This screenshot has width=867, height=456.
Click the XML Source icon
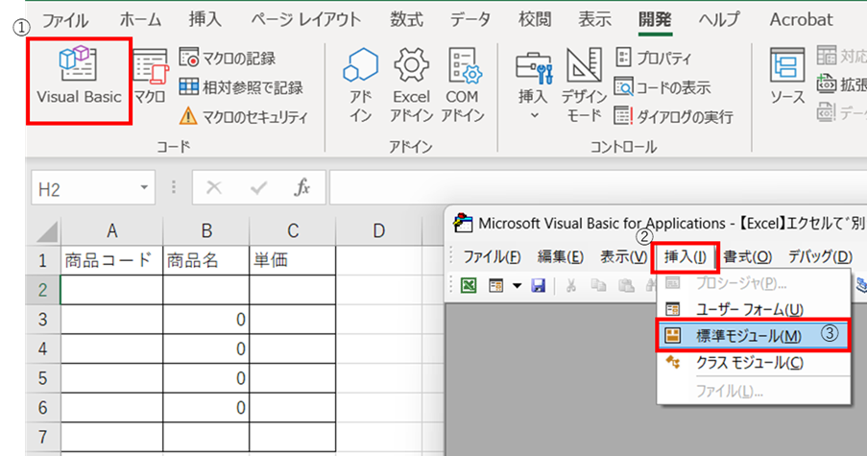pyautogui.click(x=787, y=77)
